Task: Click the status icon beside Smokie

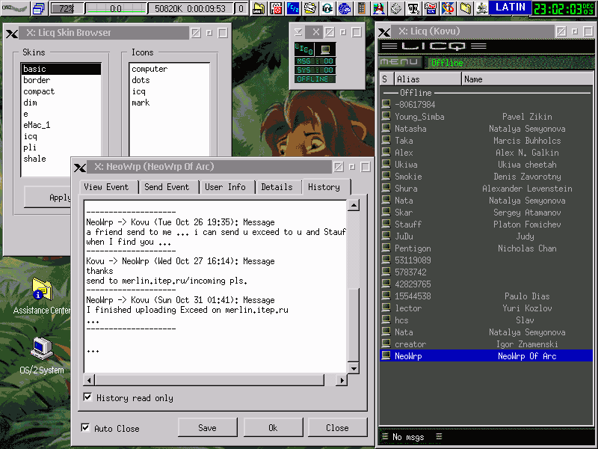Action: tap(386, 176)
